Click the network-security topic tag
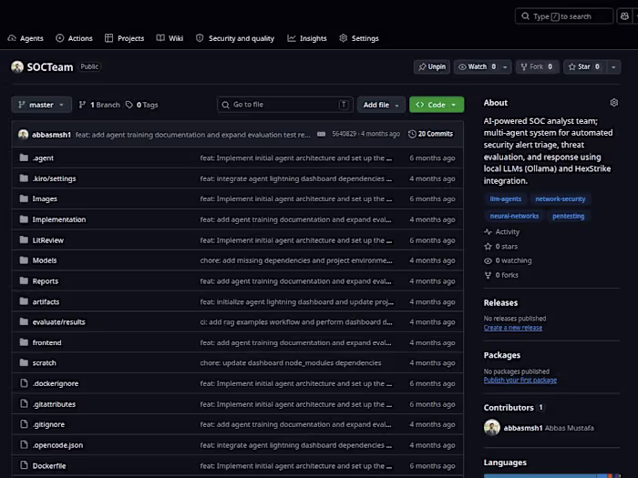This screenshot has height=478, width=638. 560,198
